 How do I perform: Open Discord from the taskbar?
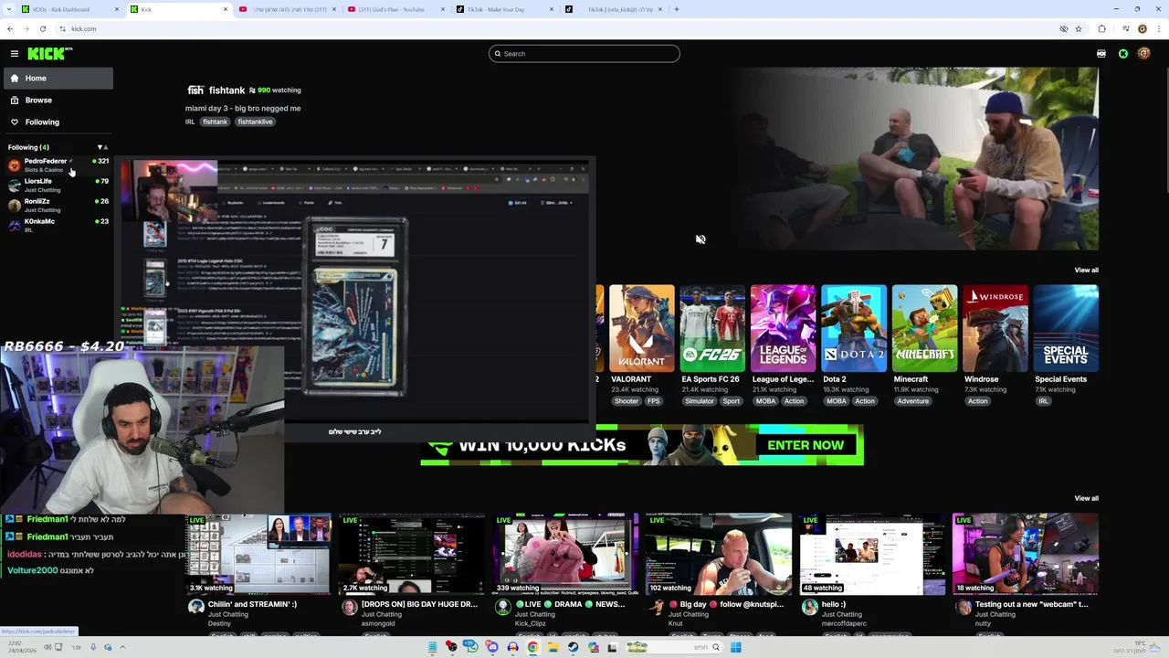pos(492,647)
